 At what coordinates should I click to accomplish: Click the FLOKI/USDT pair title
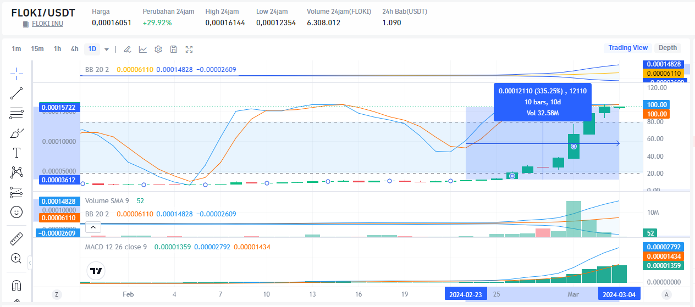[x=43, y=12]
